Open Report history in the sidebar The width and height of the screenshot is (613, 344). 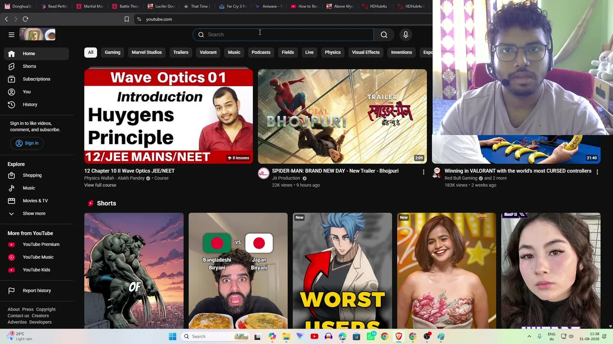(36, 290)
